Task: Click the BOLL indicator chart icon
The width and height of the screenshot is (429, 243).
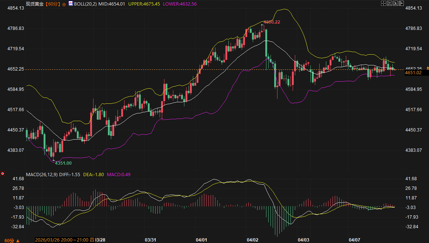Action: point(71,3)
